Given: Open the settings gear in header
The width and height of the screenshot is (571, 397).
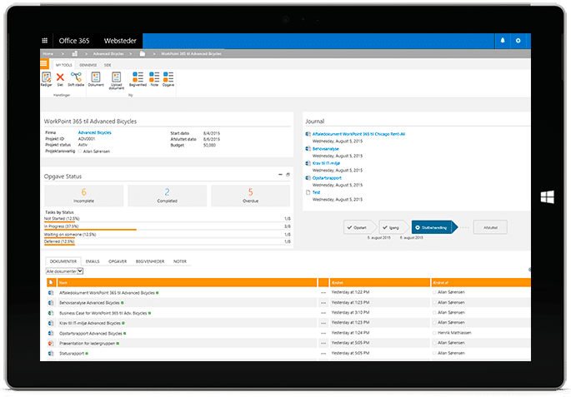Looking at the screenshot, I should click(x=518, y=40).
